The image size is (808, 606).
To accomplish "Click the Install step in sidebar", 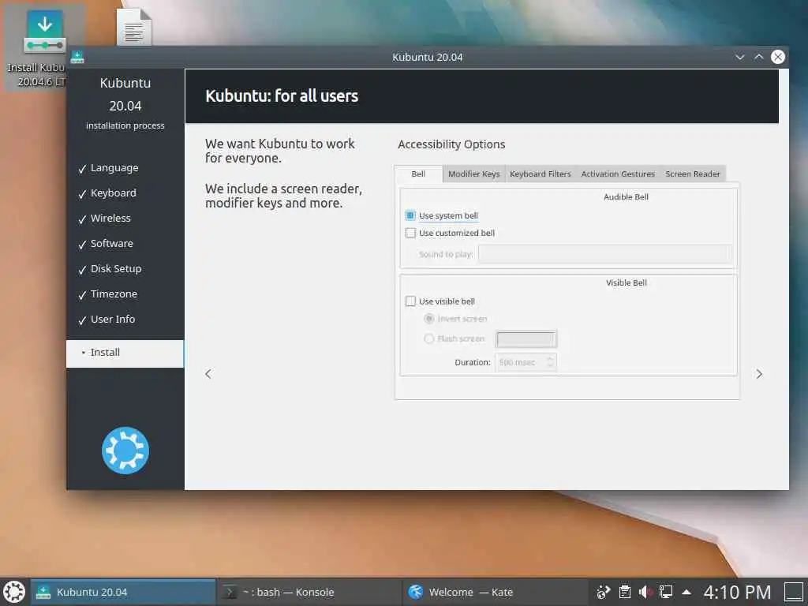I will click(125, 353).
